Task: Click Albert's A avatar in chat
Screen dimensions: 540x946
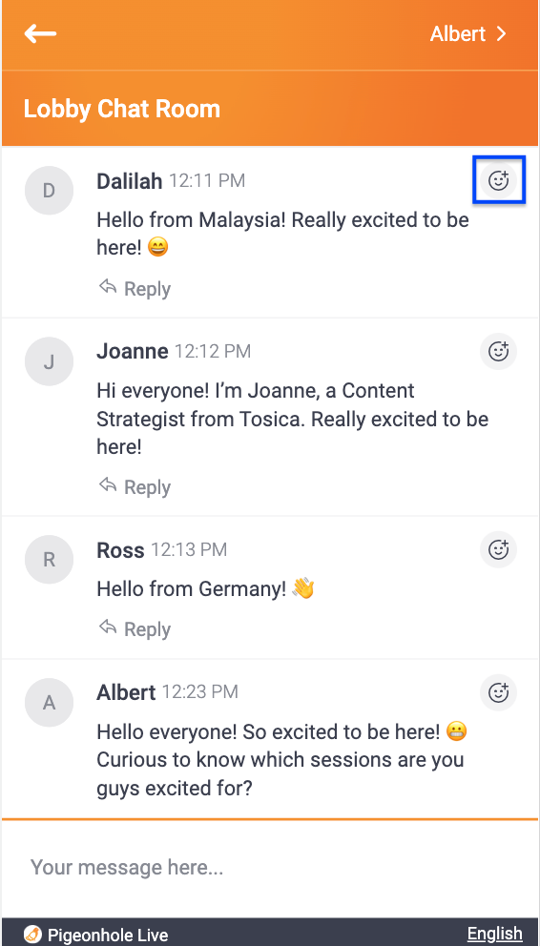Action: pyautogui.click(x=49, y=702)
